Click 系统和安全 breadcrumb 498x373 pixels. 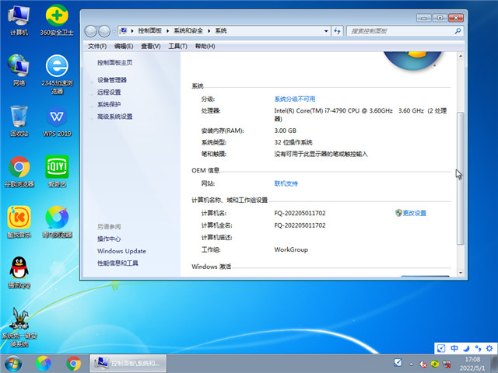[x=188, y=31]
